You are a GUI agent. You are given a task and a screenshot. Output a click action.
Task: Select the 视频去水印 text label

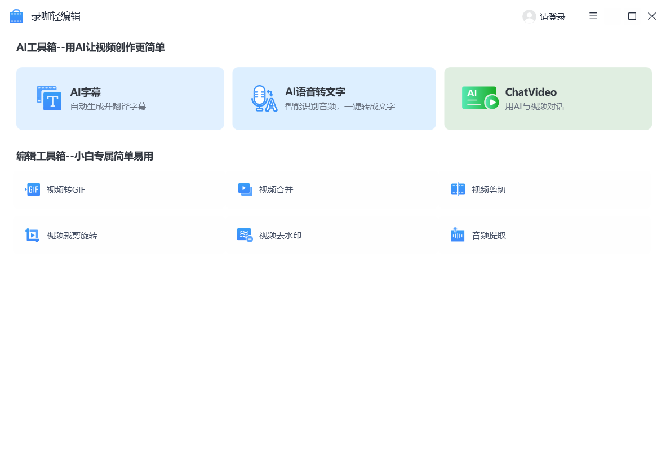pyautogui.click(x=280, y=236)
